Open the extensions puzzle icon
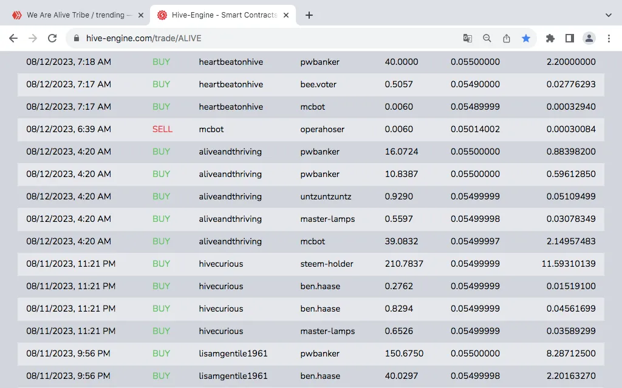The image size is (622, 388). point(550,38)
